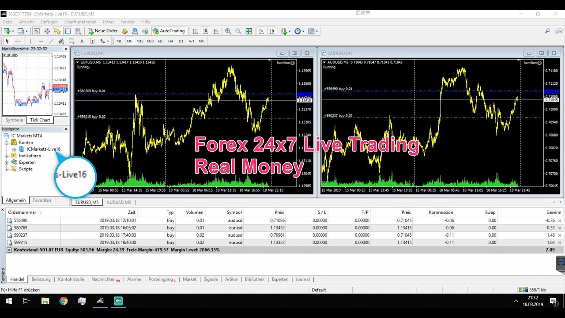Viewport: 565px width, 318px height.
Task: Open the Strategy Tester icon
Action: pos(78,31)
